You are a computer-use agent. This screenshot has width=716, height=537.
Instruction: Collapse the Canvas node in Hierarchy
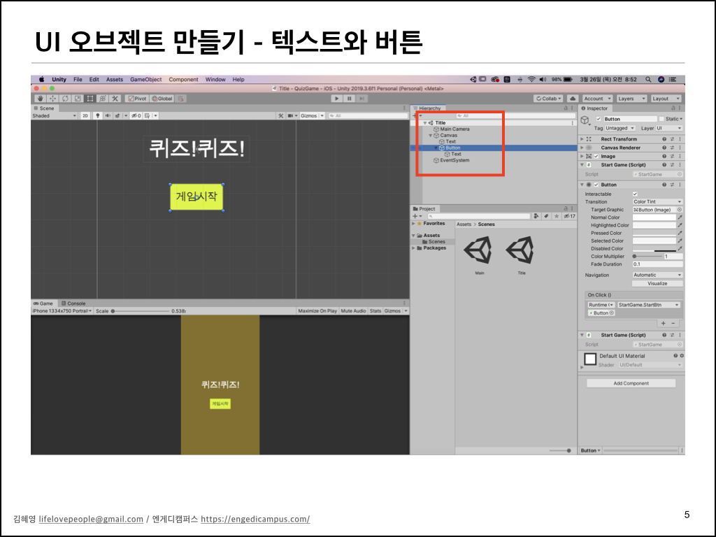point(430,136)
